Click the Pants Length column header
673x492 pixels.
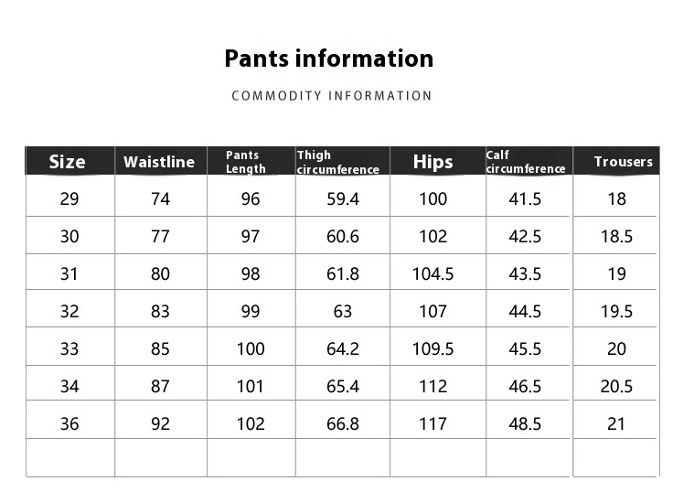245,162
